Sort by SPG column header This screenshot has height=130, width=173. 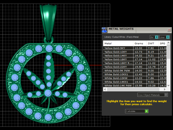coord(163,43)
